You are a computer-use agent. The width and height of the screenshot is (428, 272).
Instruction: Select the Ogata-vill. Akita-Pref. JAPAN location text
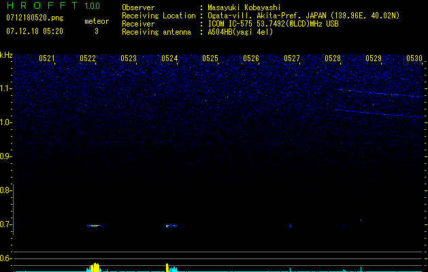(303, 16)
